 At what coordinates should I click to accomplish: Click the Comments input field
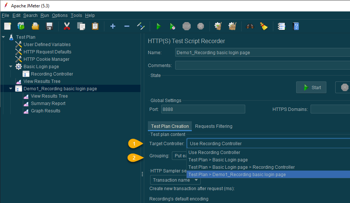click(x=263, y=65)
